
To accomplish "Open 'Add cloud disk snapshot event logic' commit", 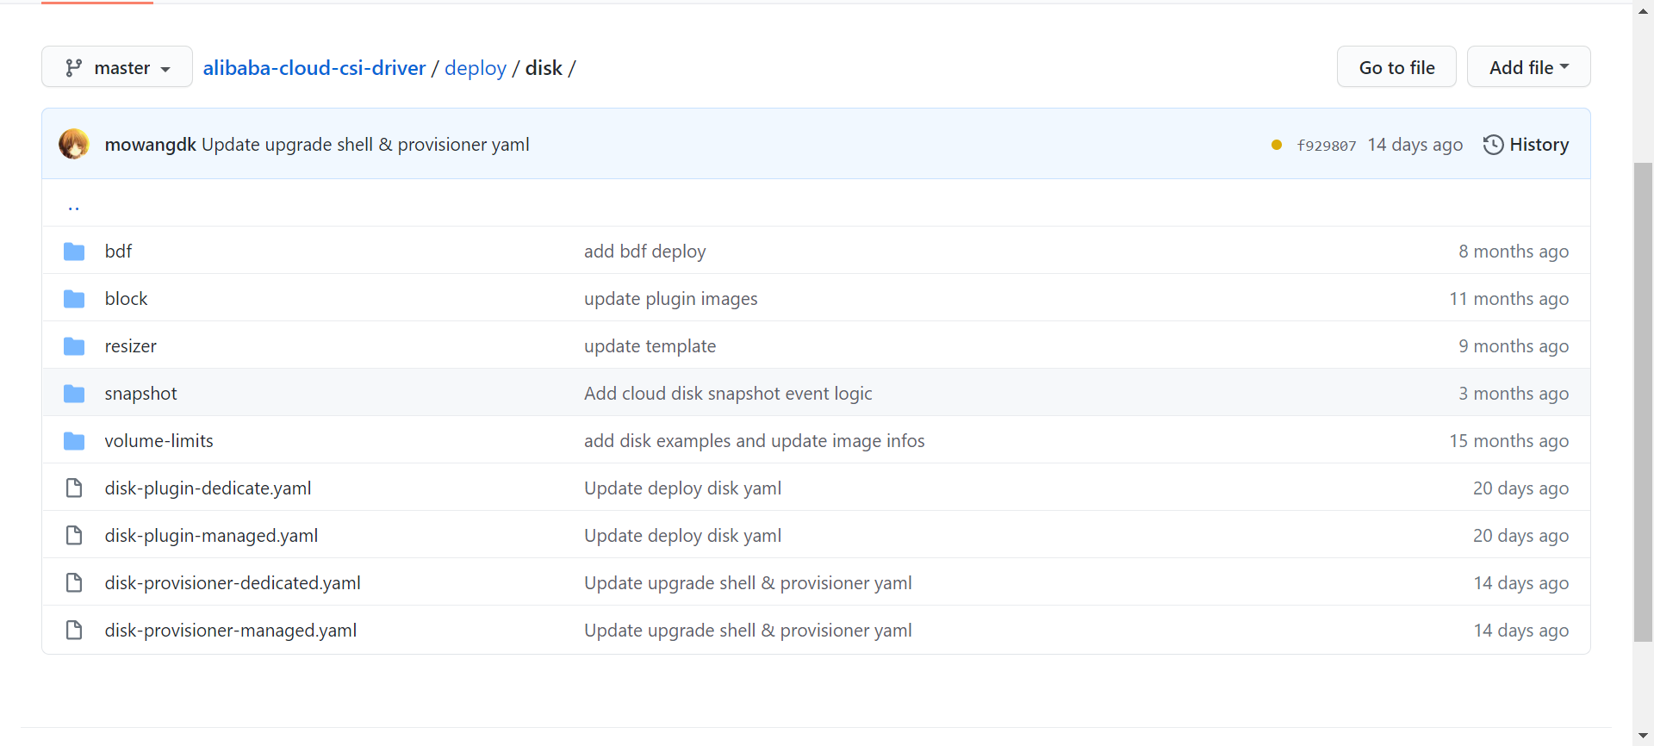I will [728, 393].
